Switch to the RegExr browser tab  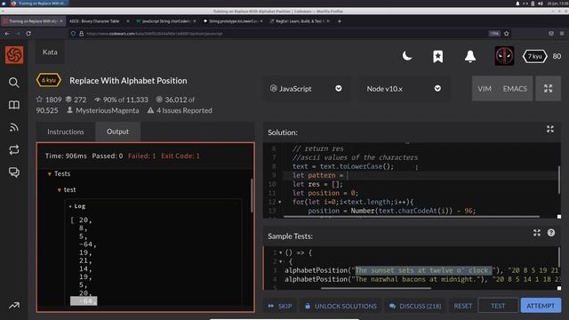pos(299,21)
